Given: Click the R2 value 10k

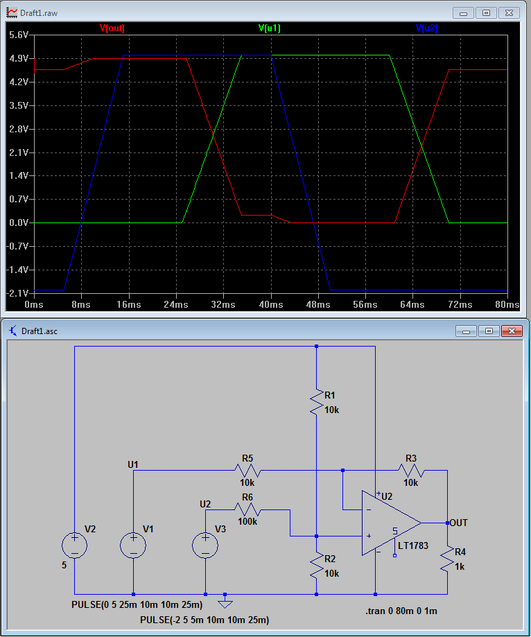Looking at the screenshot, I should tap(331, 573).
